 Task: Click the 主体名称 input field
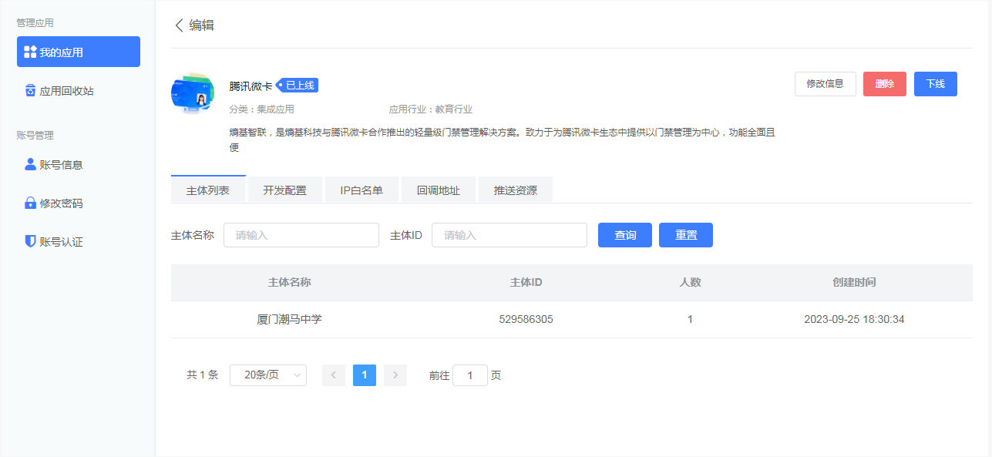point(301,234)
